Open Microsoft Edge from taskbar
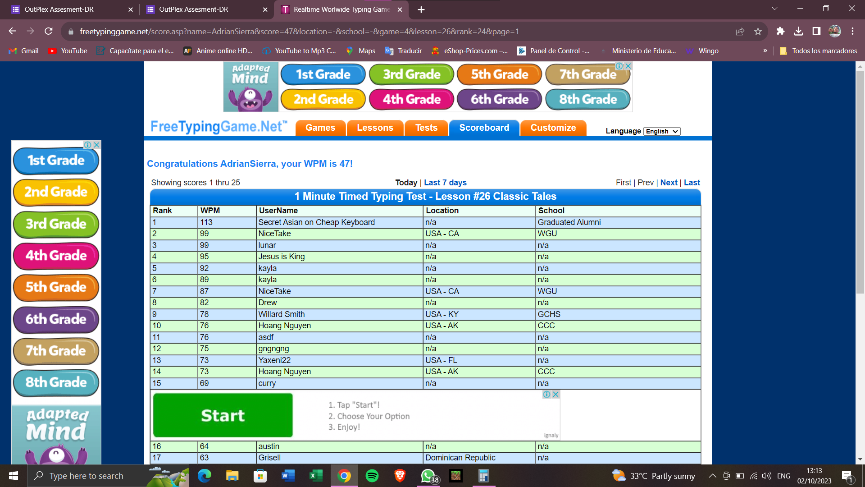 205,476
